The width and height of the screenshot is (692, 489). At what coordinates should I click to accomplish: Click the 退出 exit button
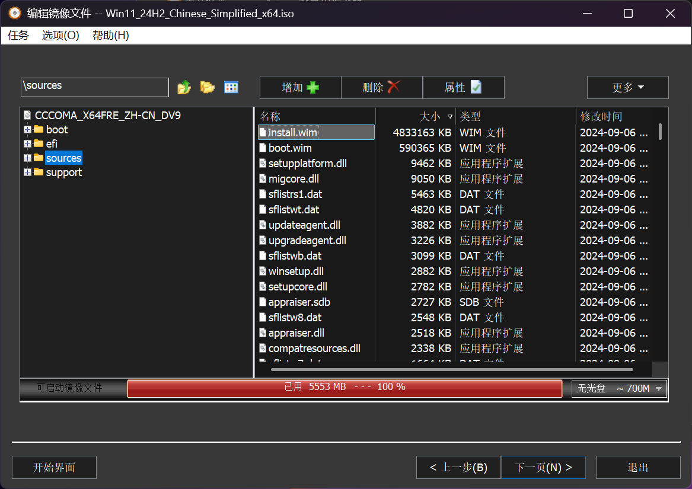point(638,468)
